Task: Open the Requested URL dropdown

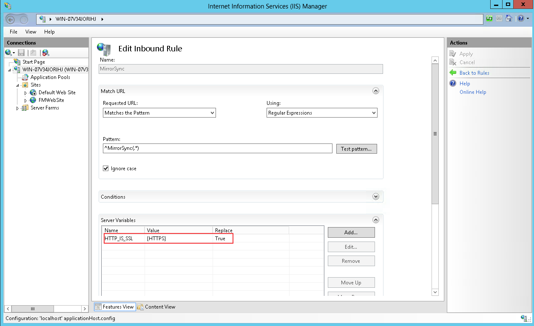Action: click(159, 113)
